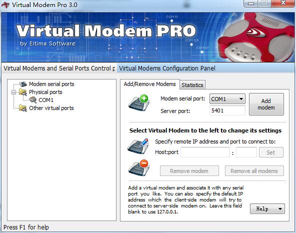Click the Virtual Modem PRO banner image
The height and width of the screenshot is (233, 296).
[148, 37]
